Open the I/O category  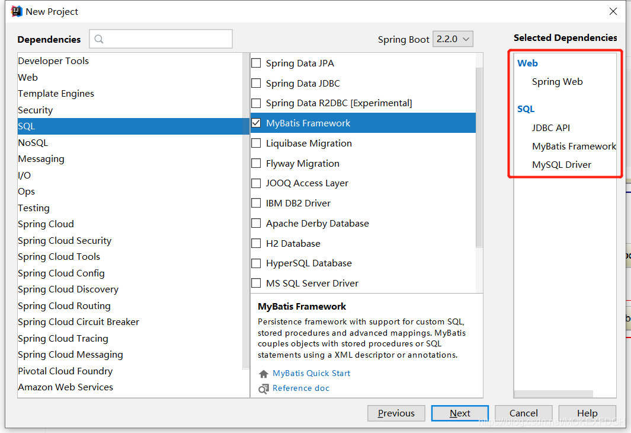131,175
